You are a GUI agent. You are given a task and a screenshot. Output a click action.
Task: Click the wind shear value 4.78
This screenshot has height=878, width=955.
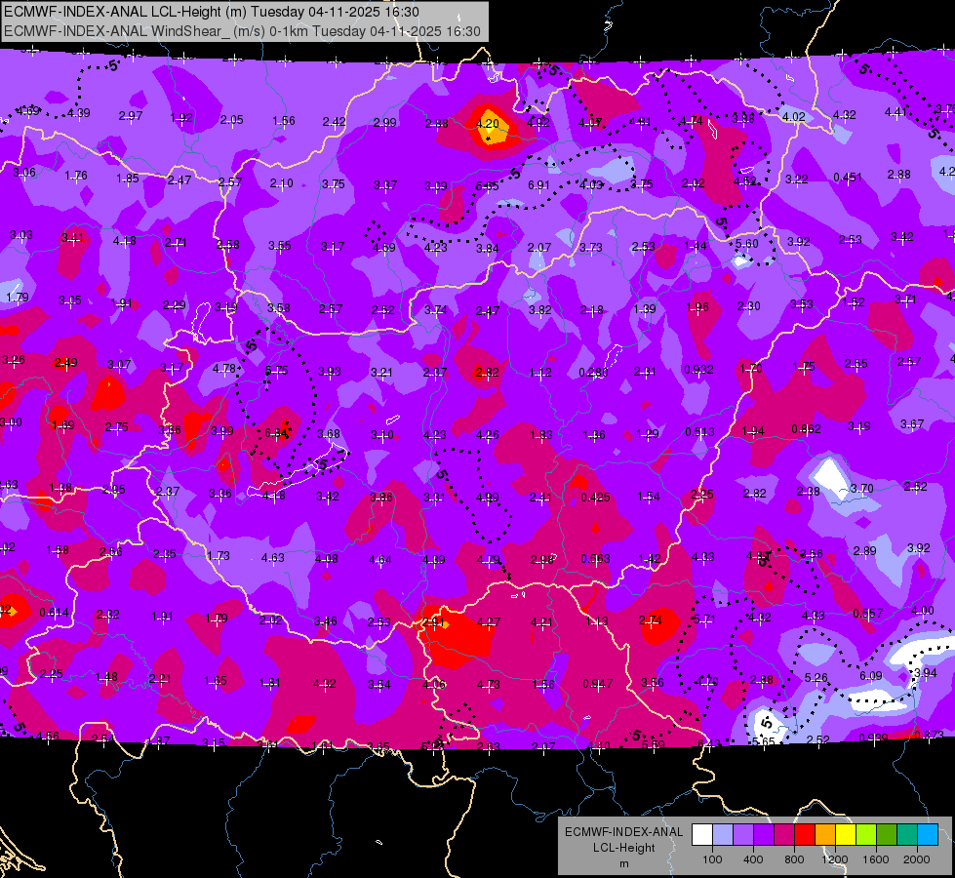[223, 369]
